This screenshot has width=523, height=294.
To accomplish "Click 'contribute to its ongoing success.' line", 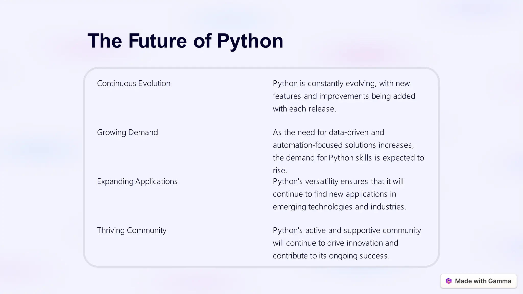I will (x=331, y=256).
